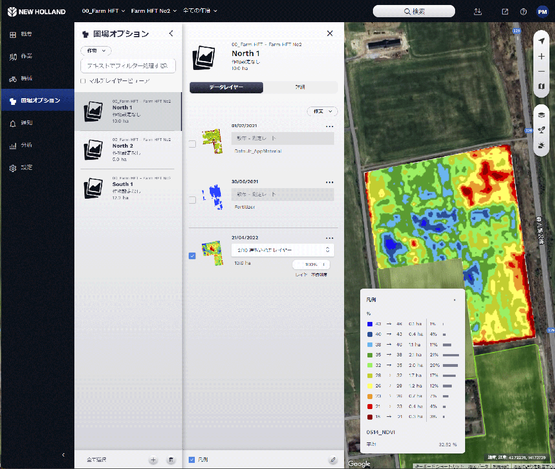Open more options for 30/06/2021 layer
The image size is (555, 469).
click(330, 182)
